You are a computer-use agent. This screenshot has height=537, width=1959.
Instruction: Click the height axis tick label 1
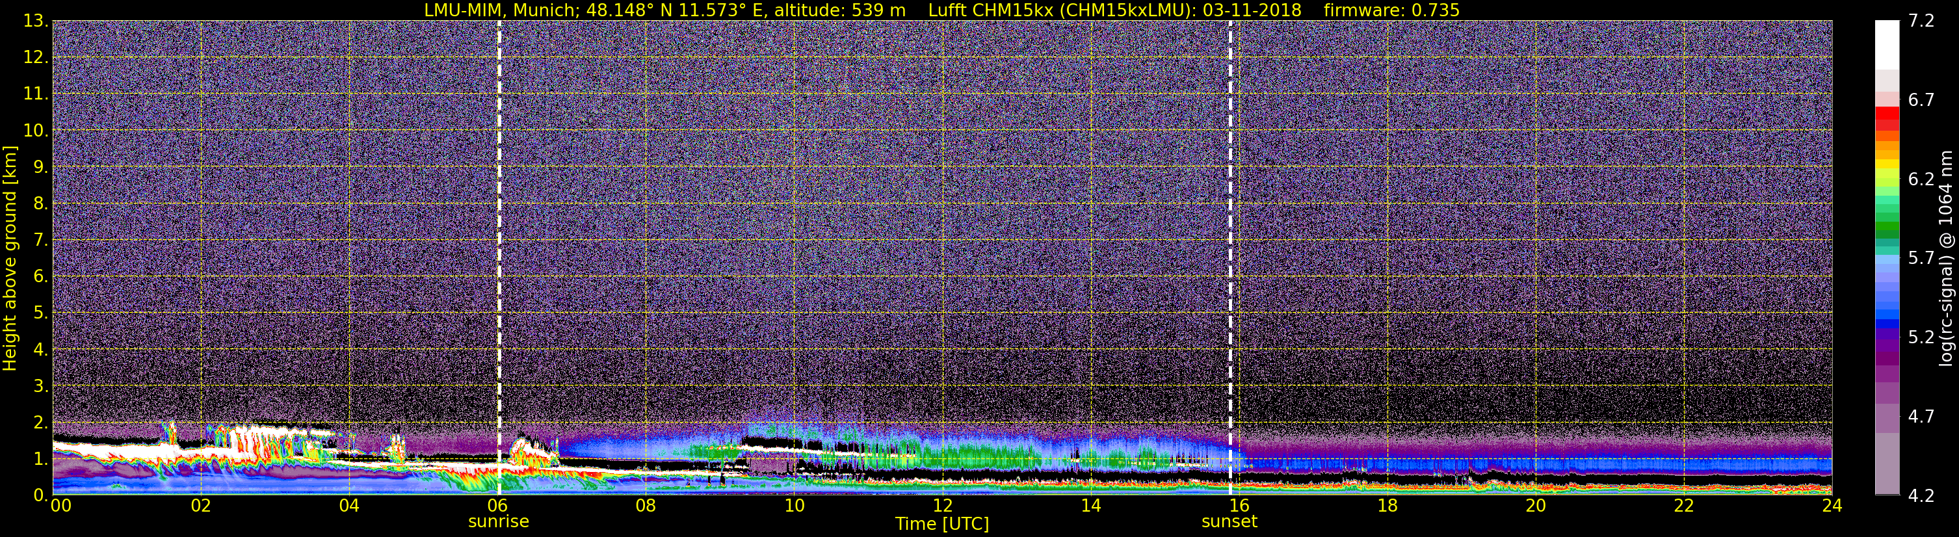tap(41, 460)
